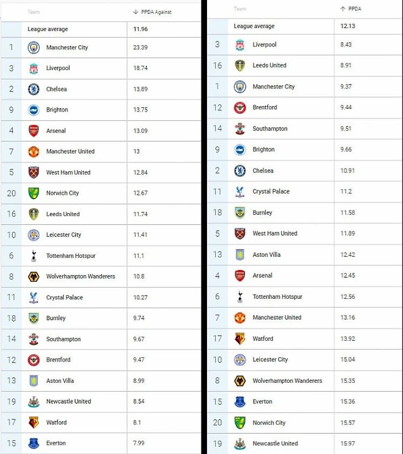Image resolution: width=403 pixels, height=454 pixels.
Task: Click Watford crest in right table
Action: click(240, 339)
